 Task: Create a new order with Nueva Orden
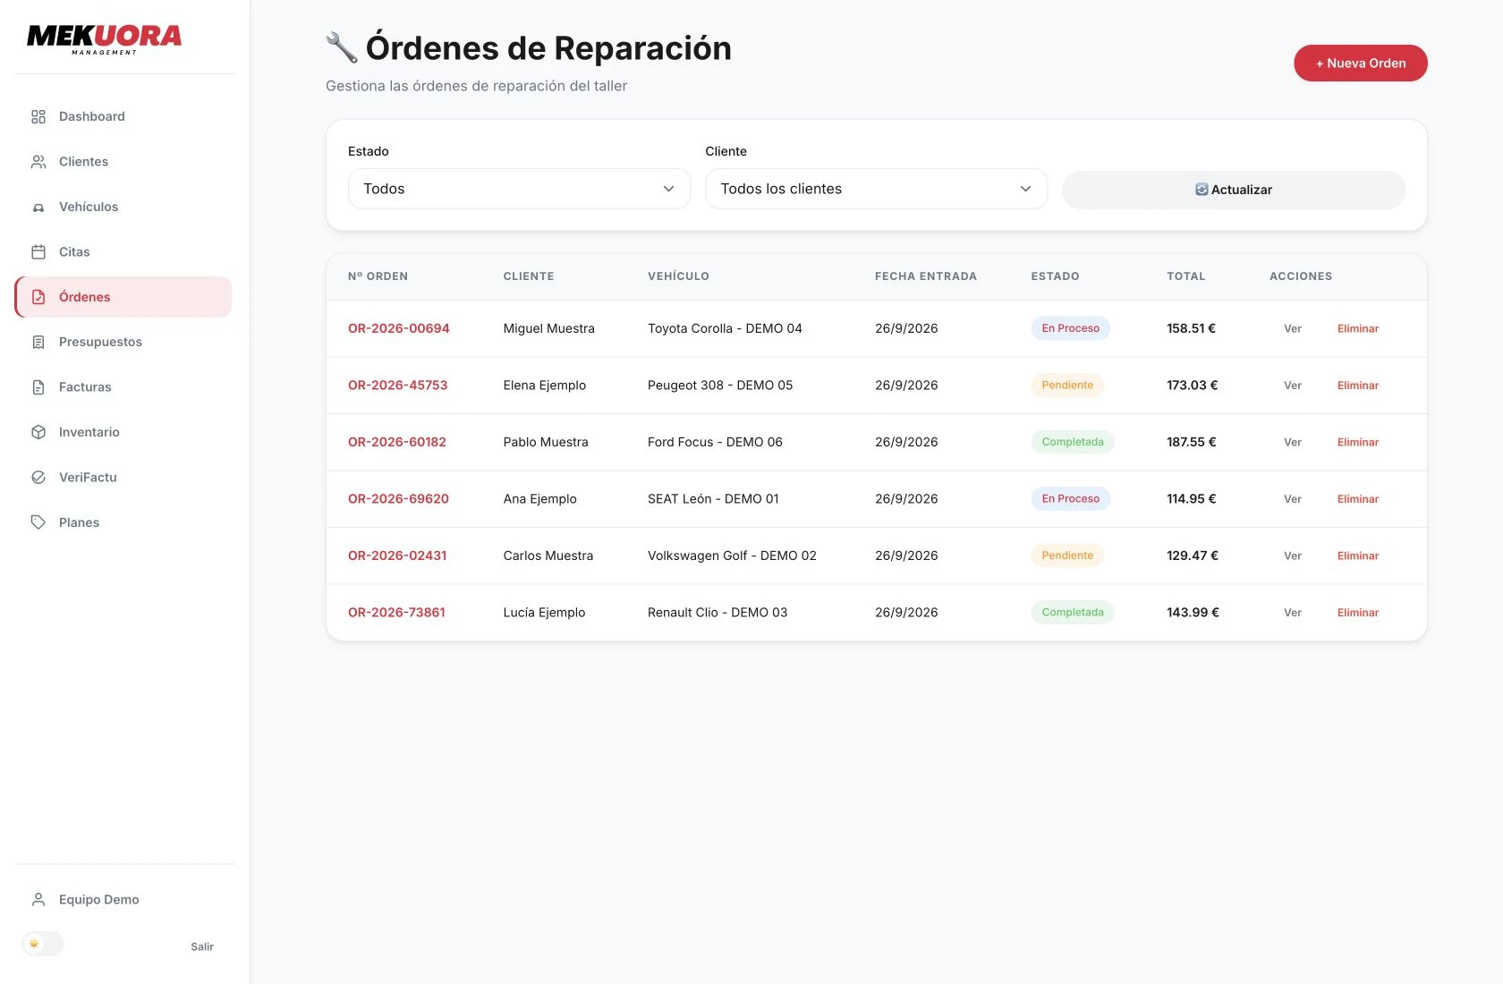point(1360,63)
